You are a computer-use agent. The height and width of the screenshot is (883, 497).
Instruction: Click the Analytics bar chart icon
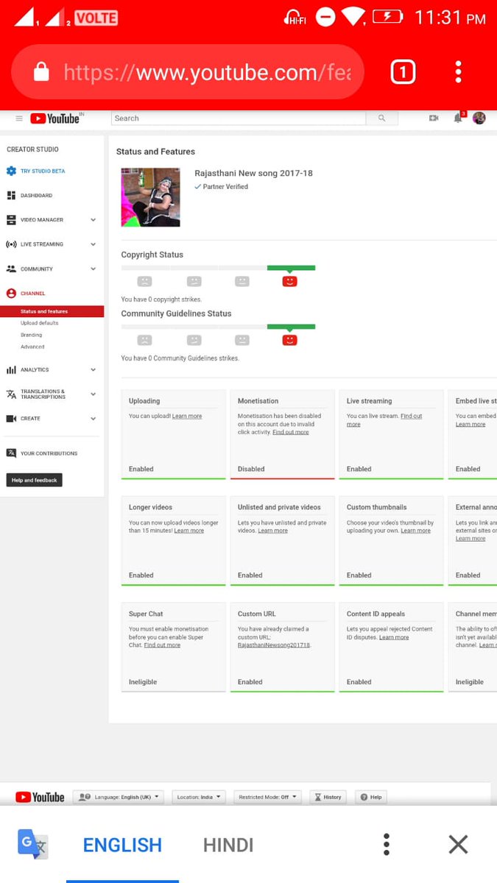pos(11,370)
